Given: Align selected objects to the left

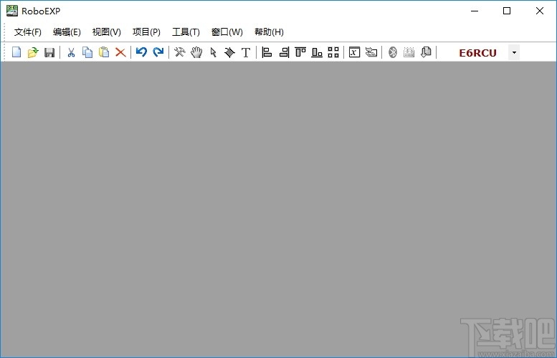Looking at the screenshot, I should tap(267, 52).
